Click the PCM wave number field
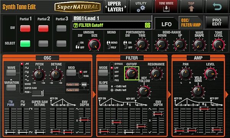230x138 pixels. tap(38, 93)
